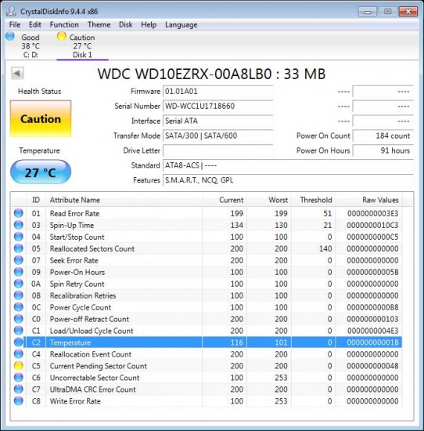This screenshot has height=431, width=424.
Task: Click the Threshold column header
Action: click(314, 200)
